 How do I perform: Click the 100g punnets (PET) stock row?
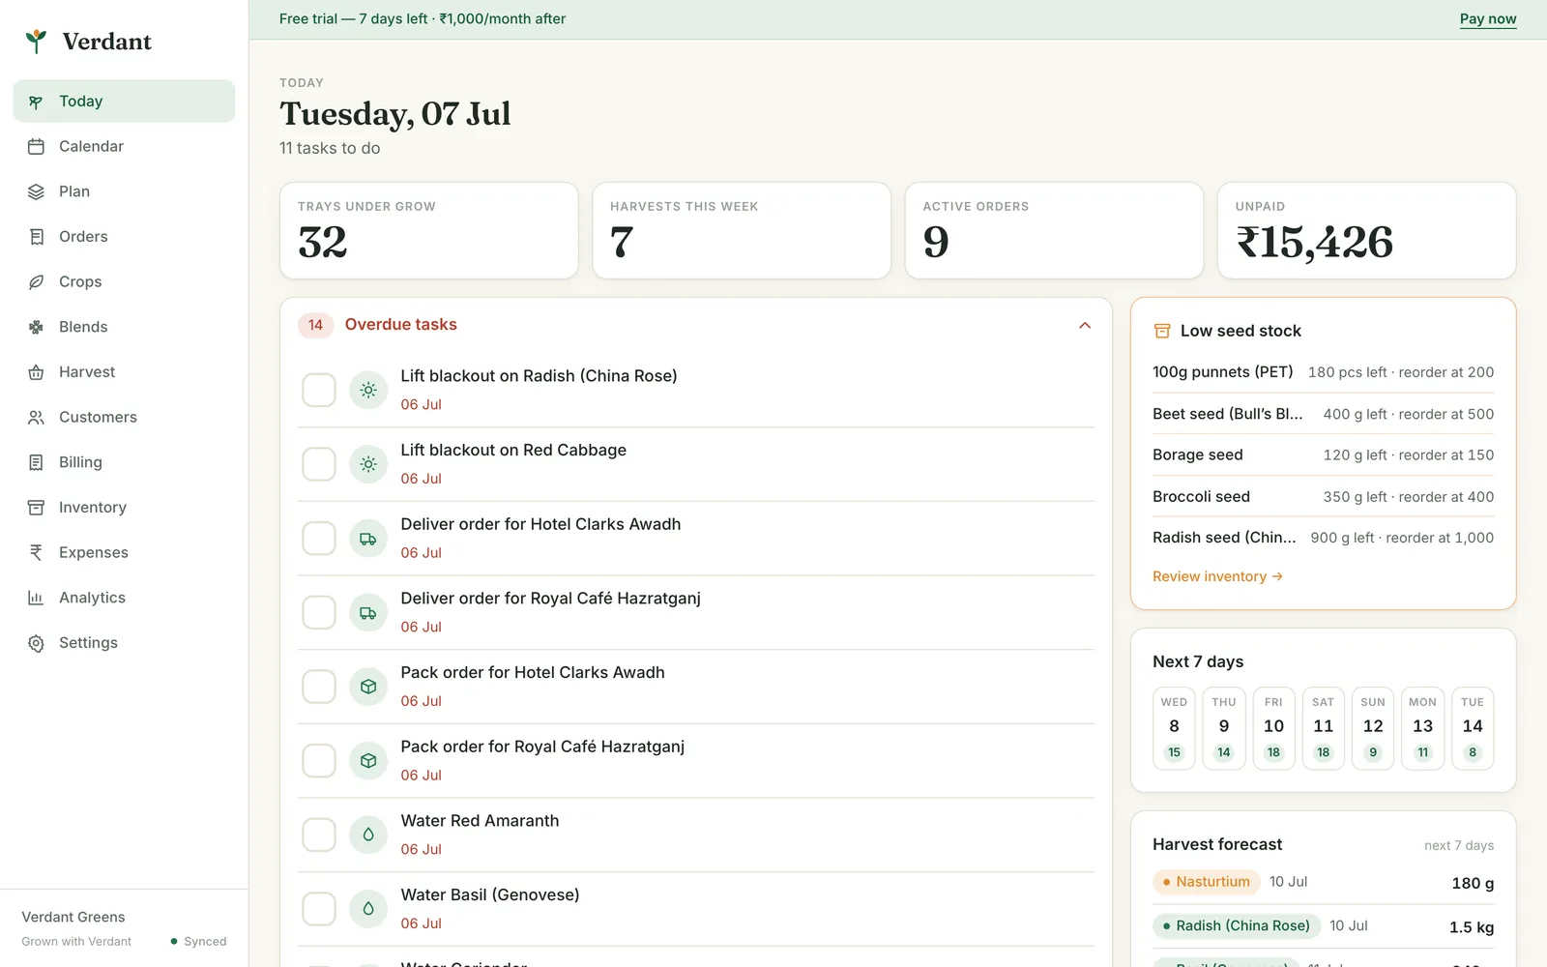(x=1323, y=372)
